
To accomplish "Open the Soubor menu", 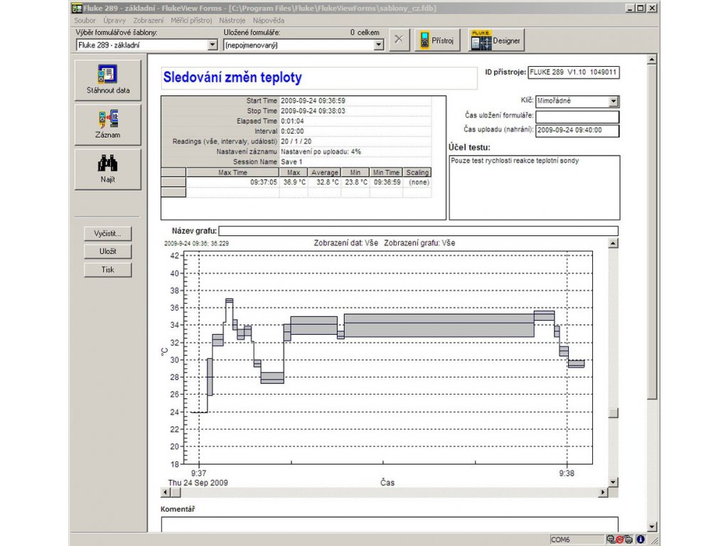I will (85, 21).
